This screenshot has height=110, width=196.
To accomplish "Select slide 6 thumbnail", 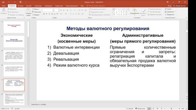I will coord(14,99).
